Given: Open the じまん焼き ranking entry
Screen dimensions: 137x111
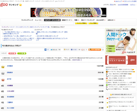Looking at the screenshot, I should point(11,91).
